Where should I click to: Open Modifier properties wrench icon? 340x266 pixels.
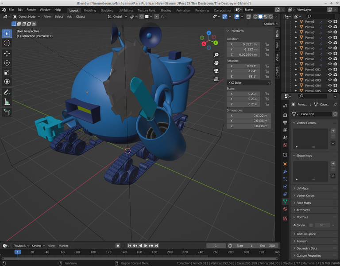(x=285, y=172)
